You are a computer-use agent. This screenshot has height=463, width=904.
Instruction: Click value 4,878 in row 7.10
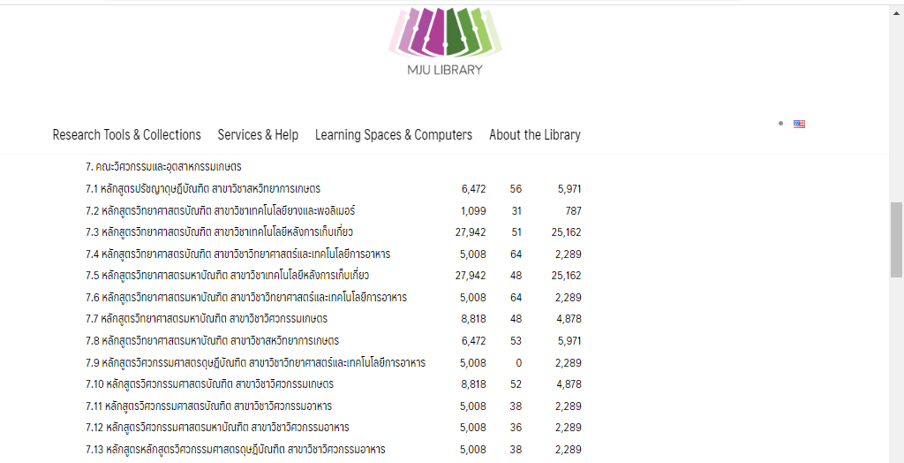coord(569,384)
